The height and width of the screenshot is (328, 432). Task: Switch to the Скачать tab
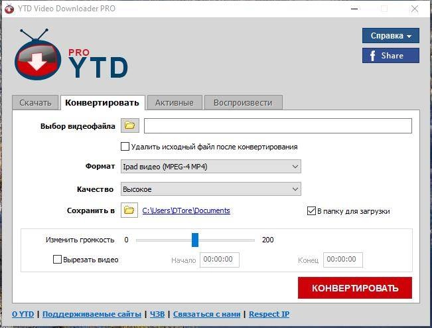35,102
